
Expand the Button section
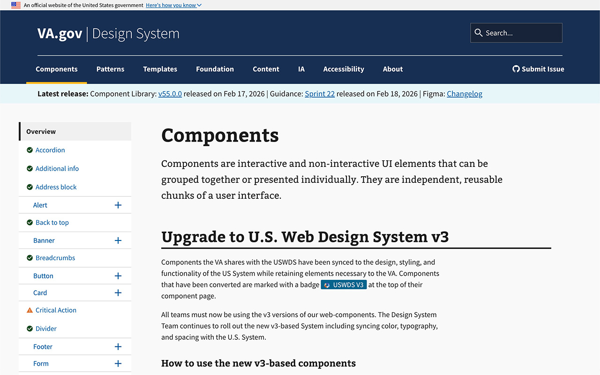pyautogui.click(x=118, y=276)
